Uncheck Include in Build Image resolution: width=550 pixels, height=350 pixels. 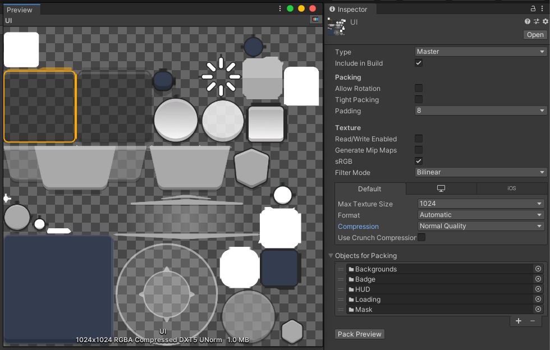click(x=419, y=63)
